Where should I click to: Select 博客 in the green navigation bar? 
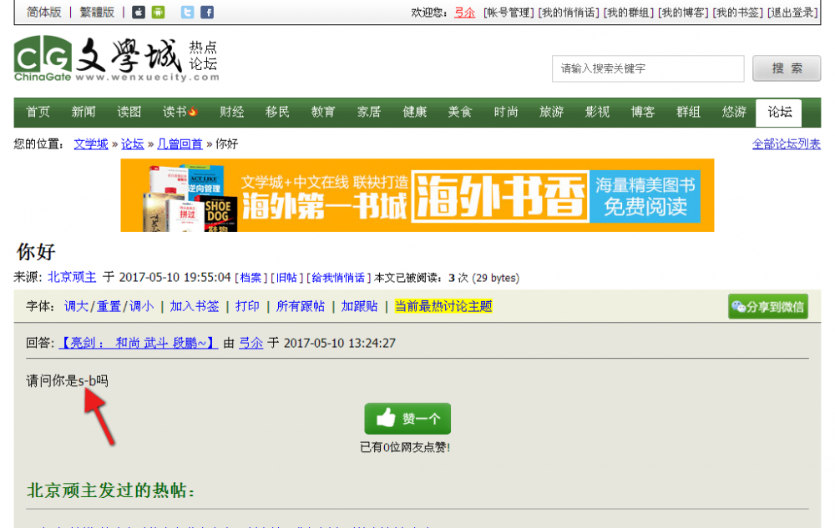(642, 113)
